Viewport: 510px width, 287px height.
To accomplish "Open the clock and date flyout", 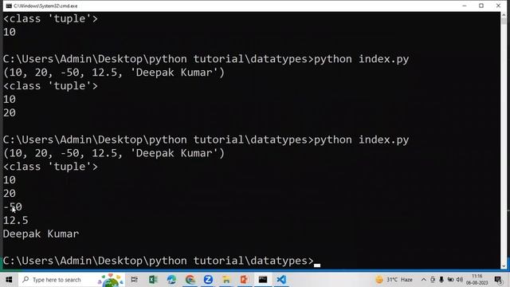I will point(477,280).
